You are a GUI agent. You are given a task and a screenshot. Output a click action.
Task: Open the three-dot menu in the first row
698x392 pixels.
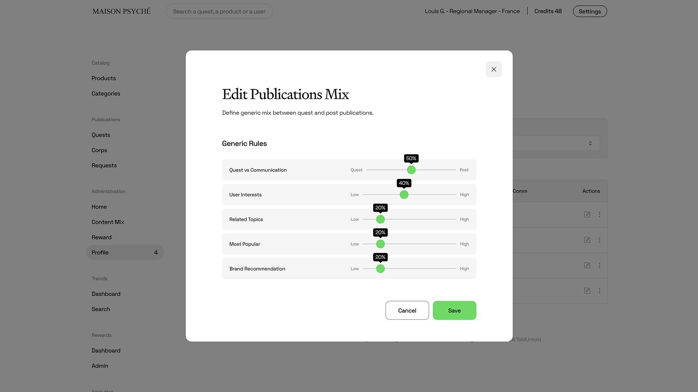pos(599,215)
